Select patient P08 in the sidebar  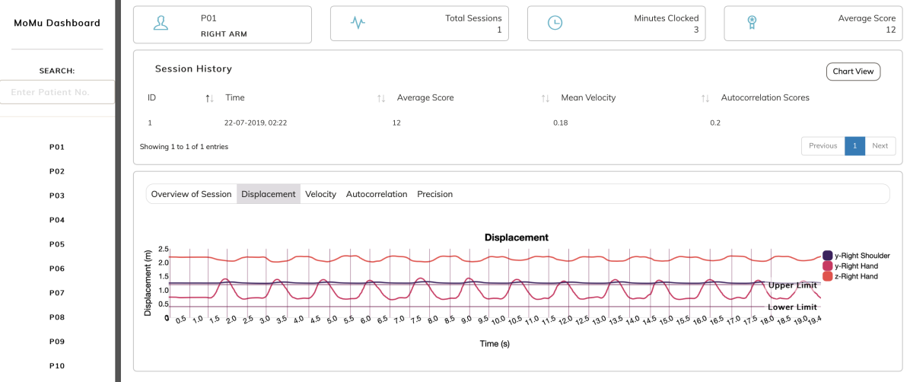click(x=57, y=317)
